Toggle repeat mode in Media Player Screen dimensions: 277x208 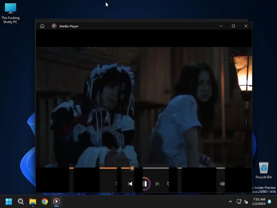[168, 184]
